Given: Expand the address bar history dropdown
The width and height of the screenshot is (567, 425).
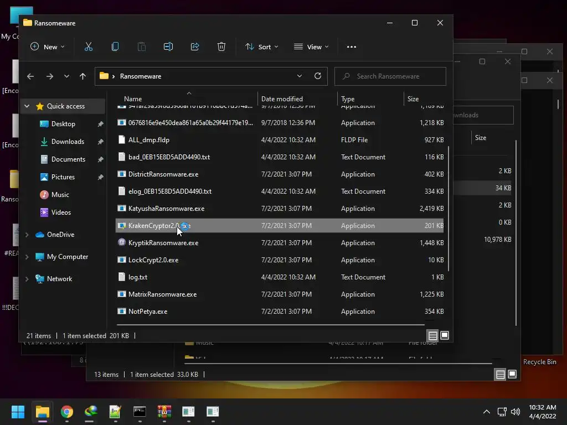Looking at the screenshot, I should [300, 76].
